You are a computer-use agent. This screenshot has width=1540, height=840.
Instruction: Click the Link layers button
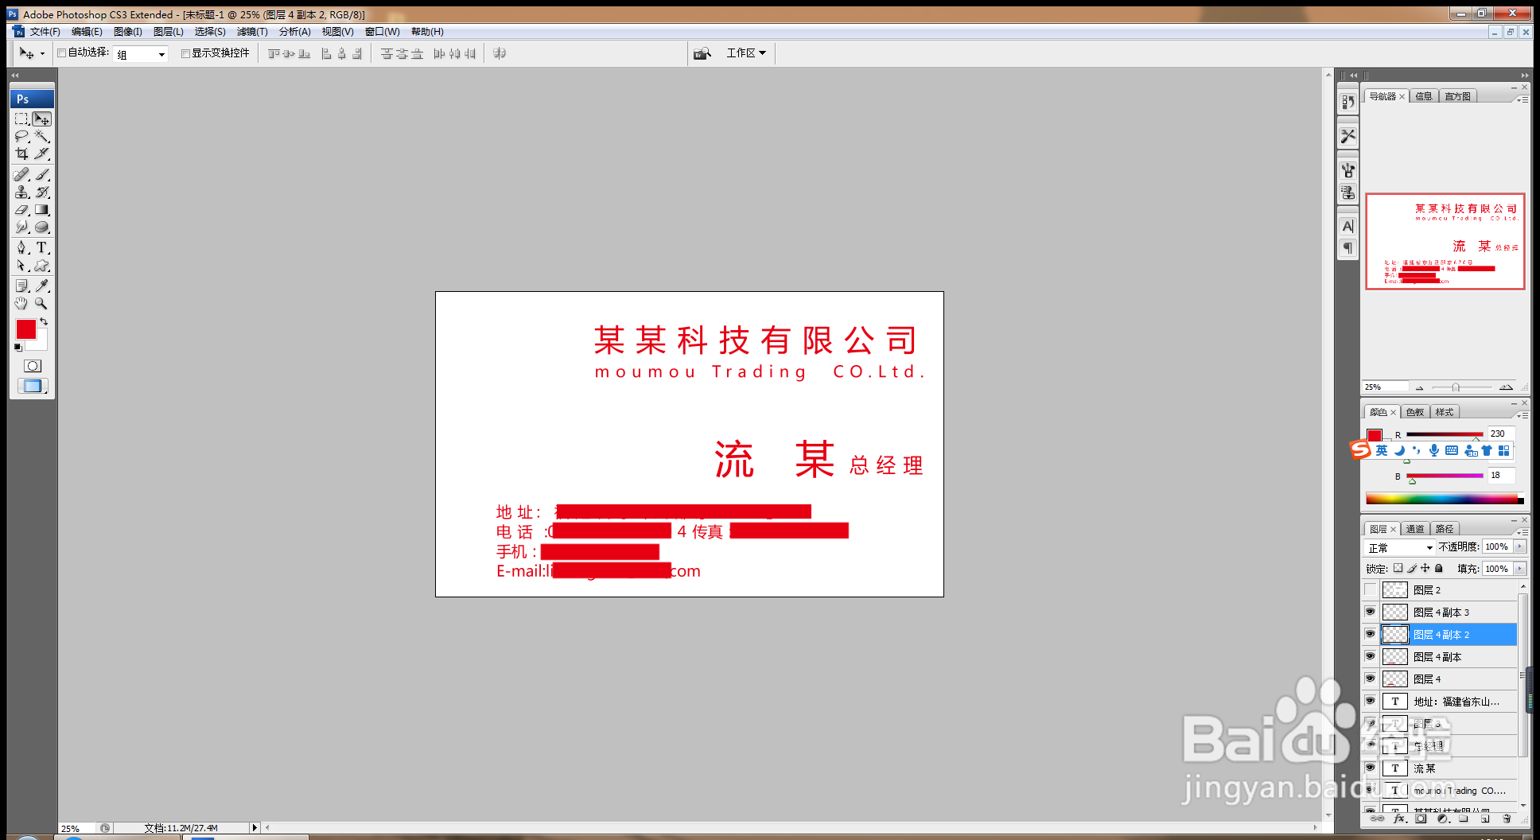point(1377,819)
